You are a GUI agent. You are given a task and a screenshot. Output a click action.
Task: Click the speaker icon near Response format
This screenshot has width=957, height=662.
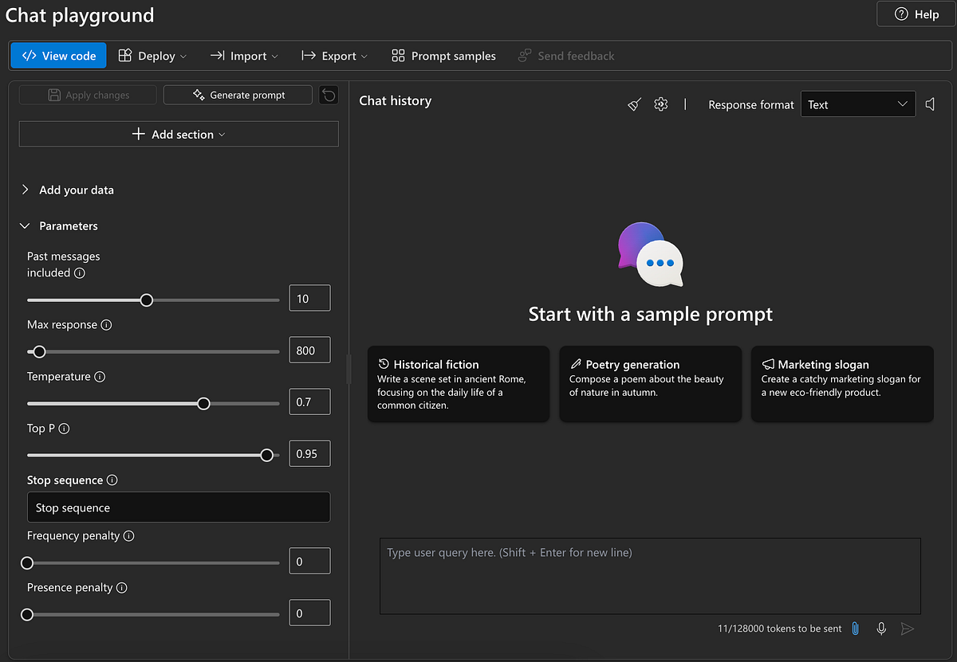click(x=930, y=104)
